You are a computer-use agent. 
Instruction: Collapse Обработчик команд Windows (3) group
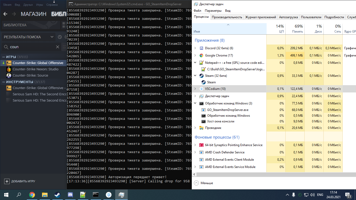195,103
